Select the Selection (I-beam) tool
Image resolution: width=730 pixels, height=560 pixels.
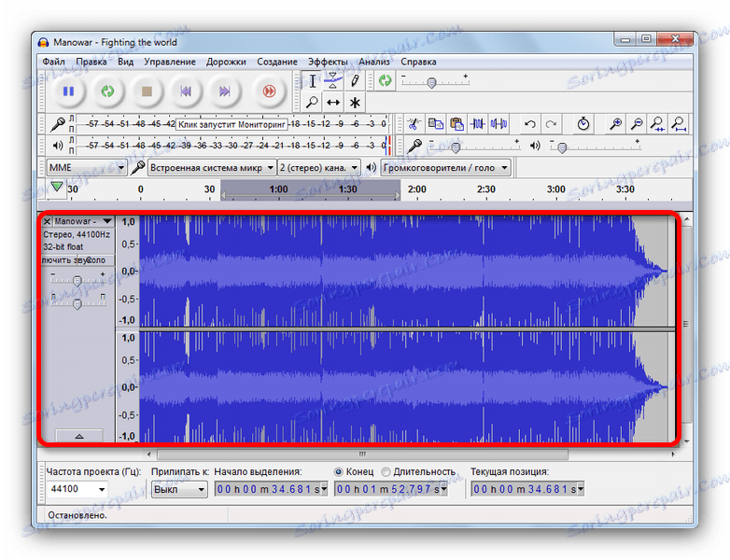(x=313, y=81)
